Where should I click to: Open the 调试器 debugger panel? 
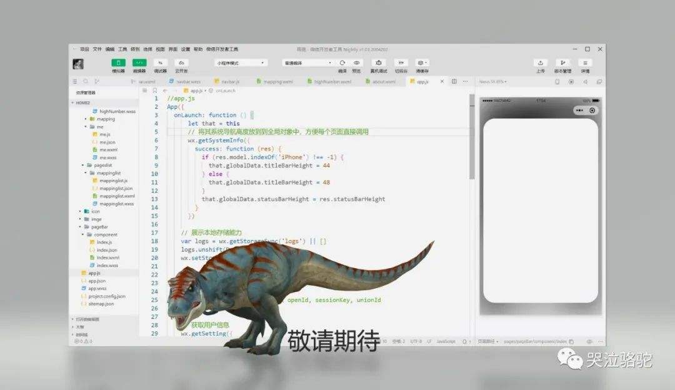click(x=160, y=62)
